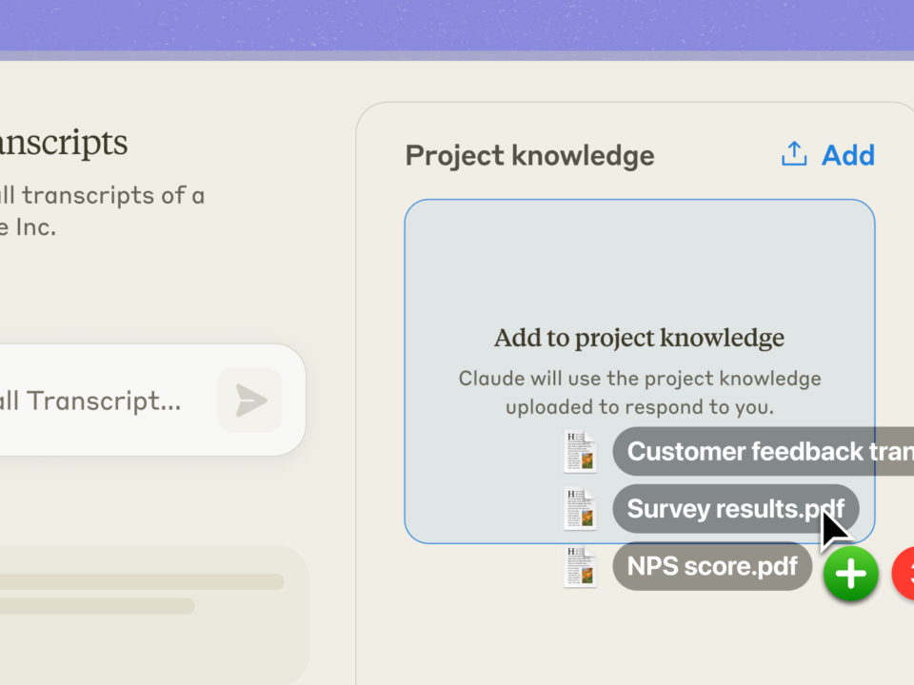Select the Customer feedback file icon
This screenshot has width=914, height=685.
(x=580, y=451)
